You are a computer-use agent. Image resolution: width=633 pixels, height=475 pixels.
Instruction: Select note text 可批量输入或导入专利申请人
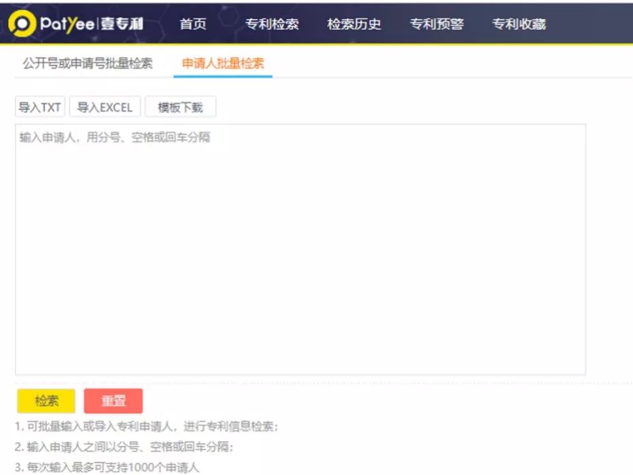click(100, 426)
